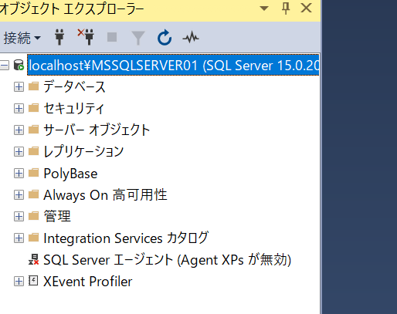Open the 接続 dropdown menu
The image size is (397, 314).
click(22, 38)
